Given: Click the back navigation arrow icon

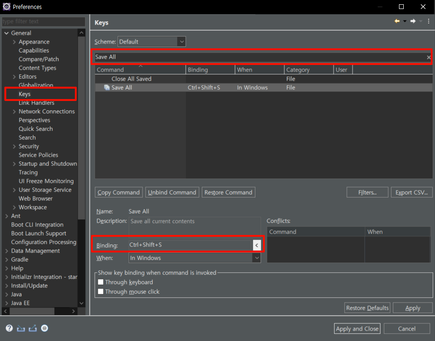Looking at the screenshot, I should (397, 21).
